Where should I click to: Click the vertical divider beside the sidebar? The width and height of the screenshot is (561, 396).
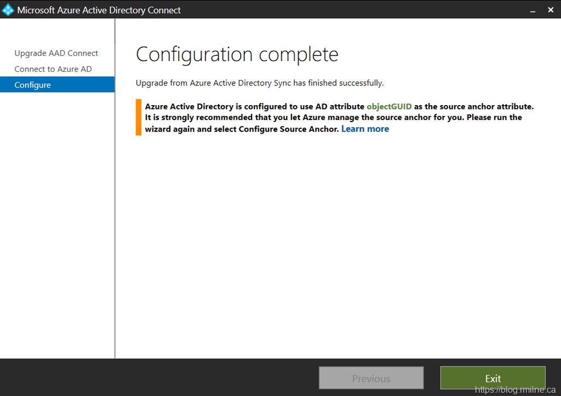(115, 219)
